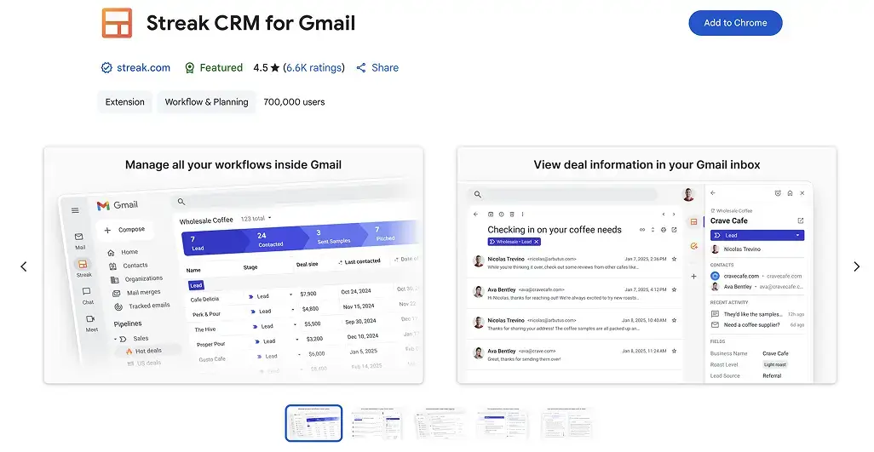Click the Add to Chrome button
The width and height of the screenshot is (874, 452).
pyautogui.click(x=735, y=23)
